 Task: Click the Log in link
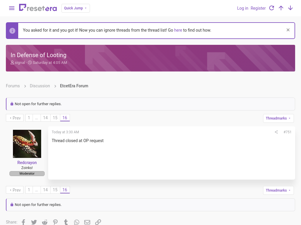point(243,8)
